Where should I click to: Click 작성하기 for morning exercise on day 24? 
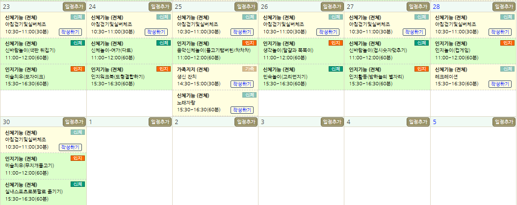156,32
